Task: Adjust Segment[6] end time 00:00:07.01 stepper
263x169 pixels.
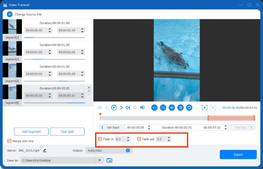Action: click(82, 95)
